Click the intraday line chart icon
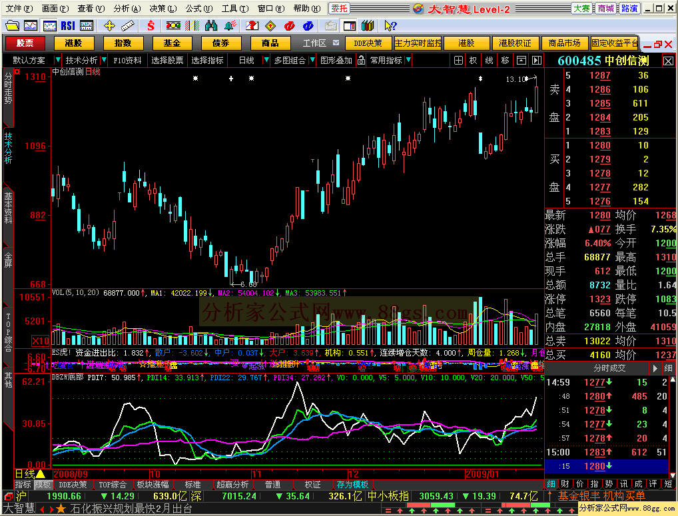The image size is (678, 516). (30, 26)
